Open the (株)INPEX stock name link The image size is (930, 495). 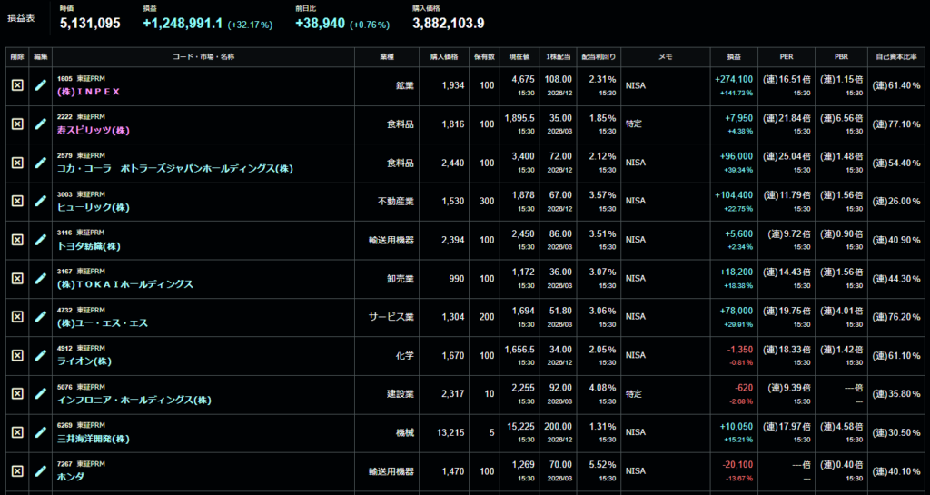coord(88,92)
